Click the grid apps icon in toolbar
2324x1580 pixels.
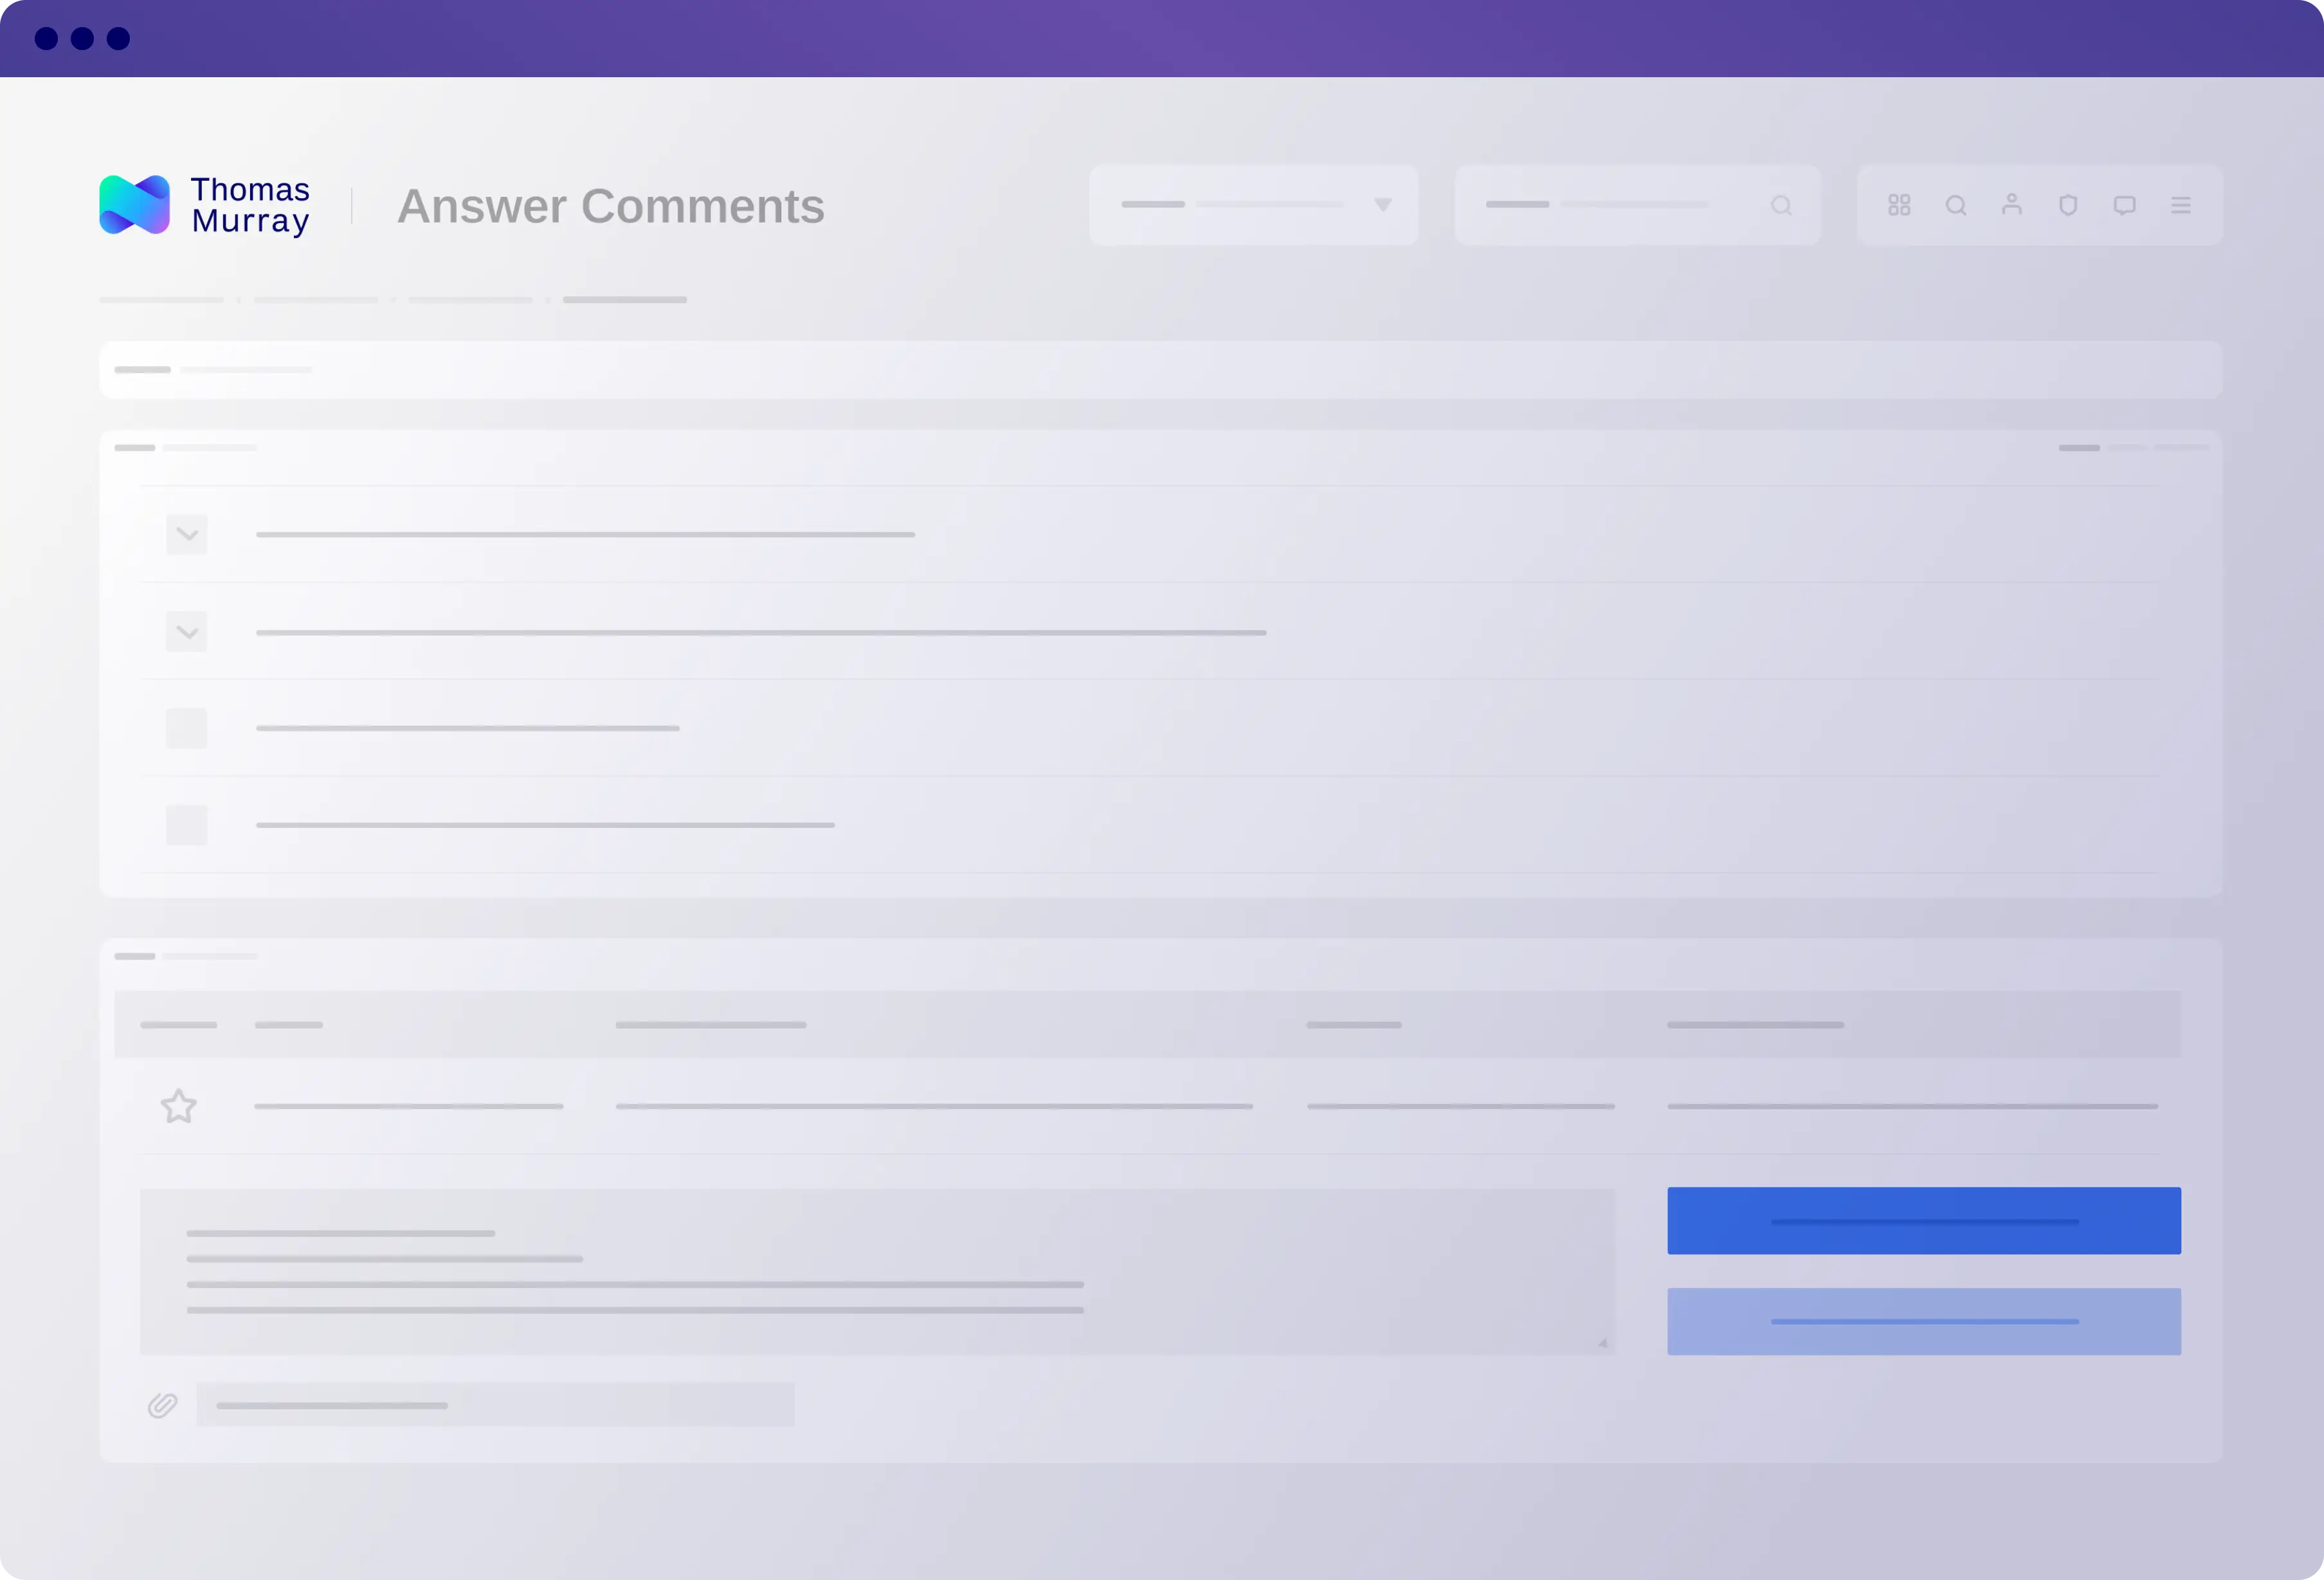click(1899, 205)
